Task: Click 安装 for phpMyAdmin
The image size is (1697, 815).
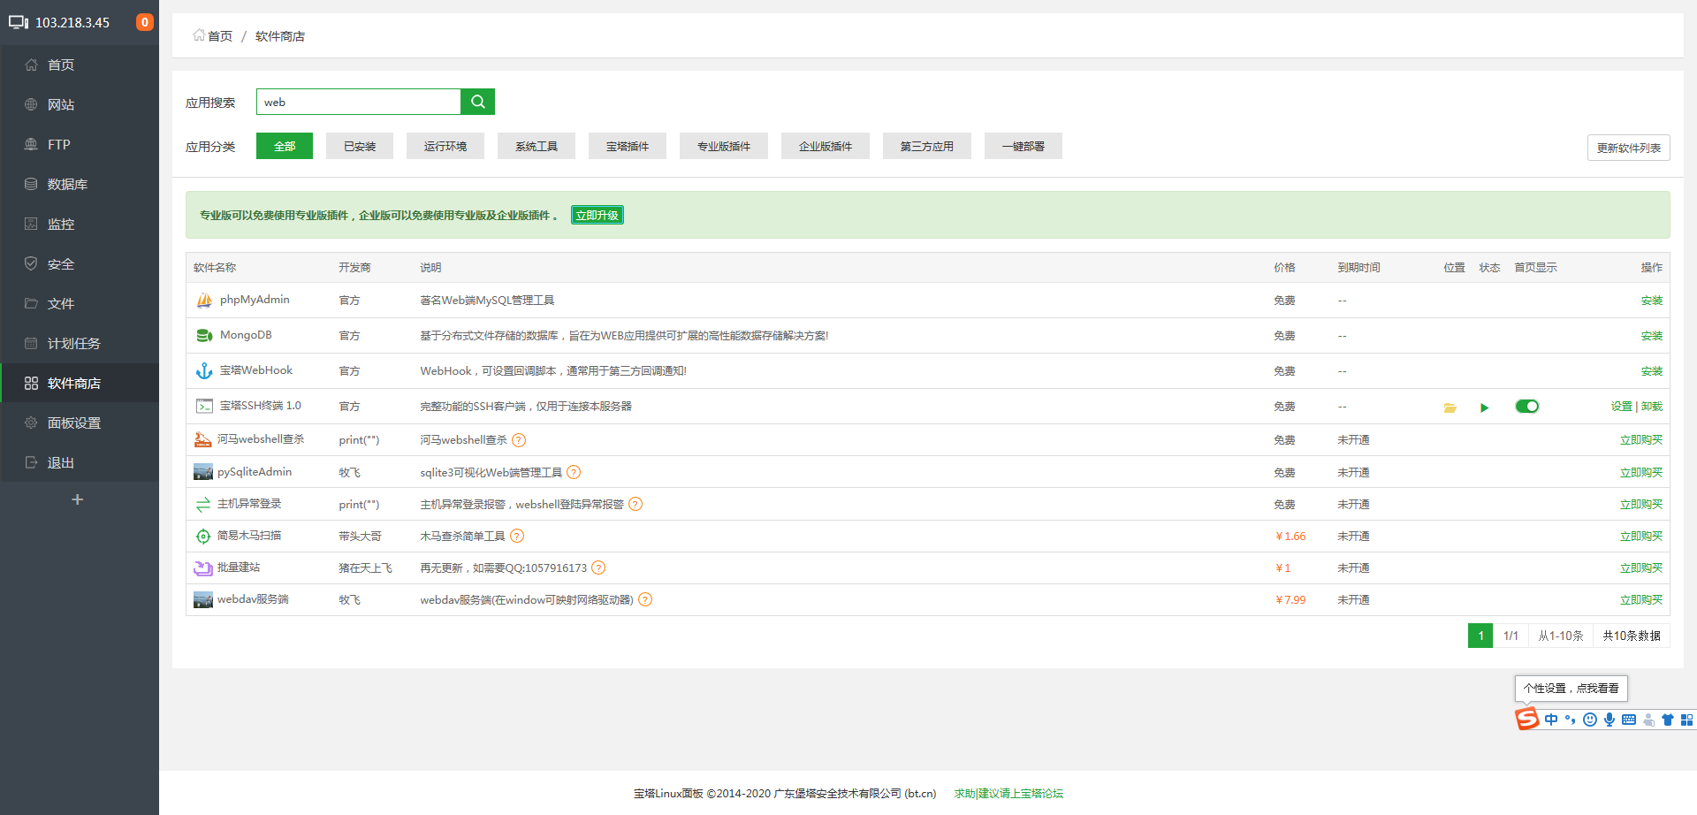Action: coord(1652,301)
